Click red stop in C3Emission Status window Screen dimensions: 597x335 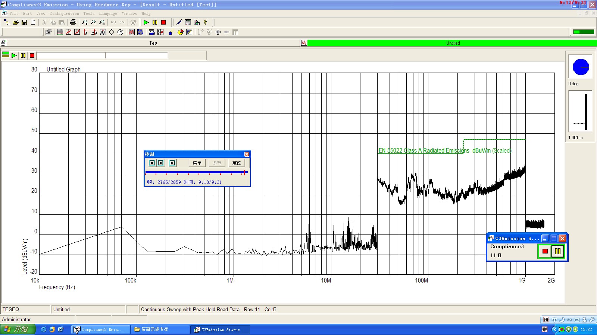(545, 251)
